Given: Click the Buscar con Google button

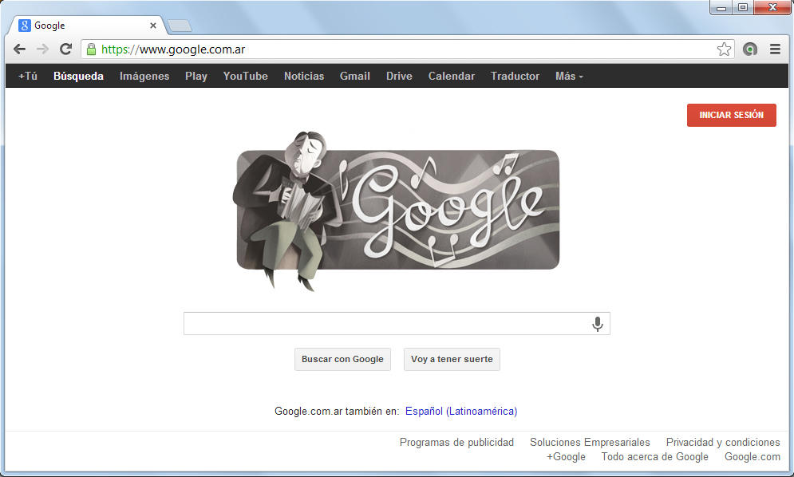Looking at the screenshot, I should 343,359.
